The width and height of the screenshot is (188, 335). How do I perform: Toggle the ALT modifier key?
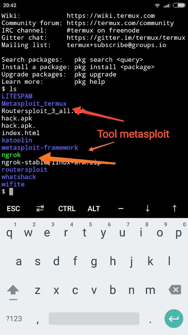click(x=94, y=208)
